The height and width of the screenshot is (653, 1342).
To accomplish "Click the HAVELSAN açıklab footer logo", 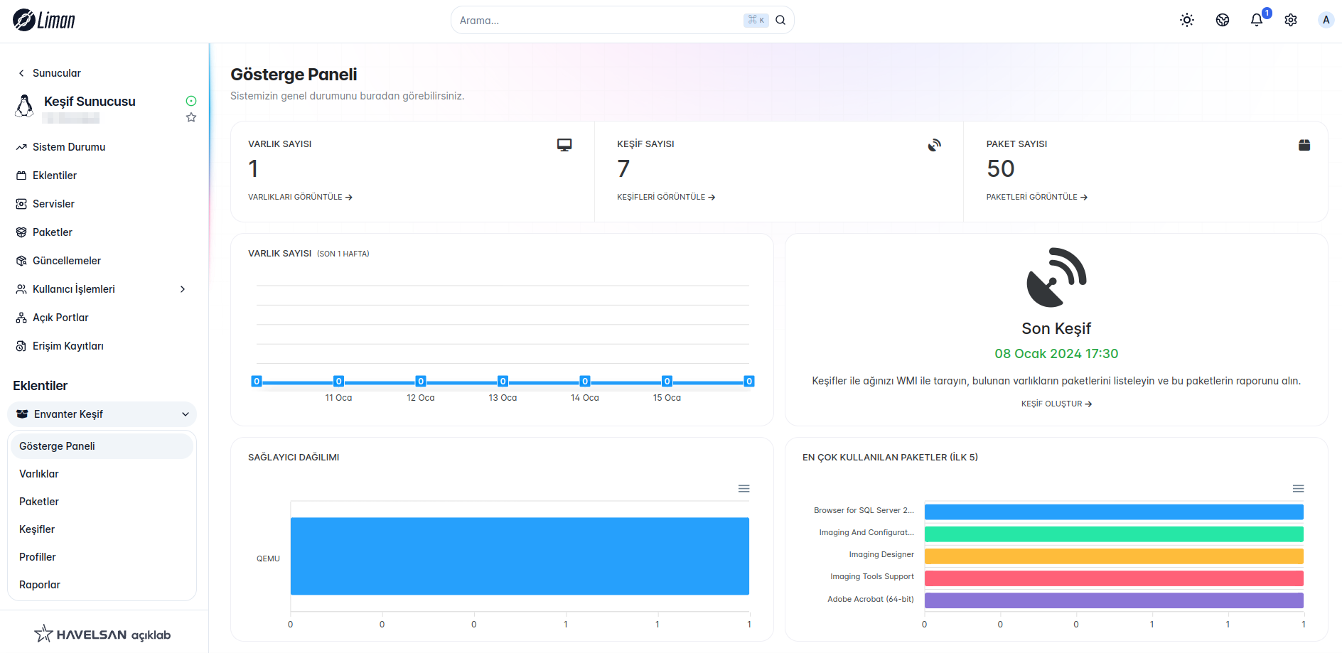I will [x=103, y=634].
